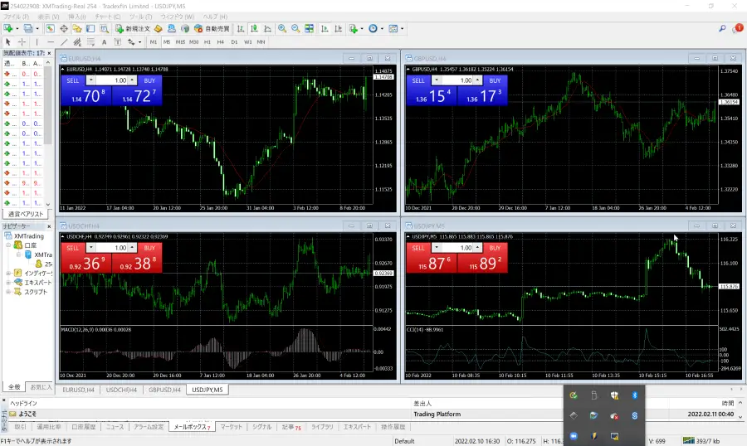Click the chart zoom in magnifier icon

281,28
